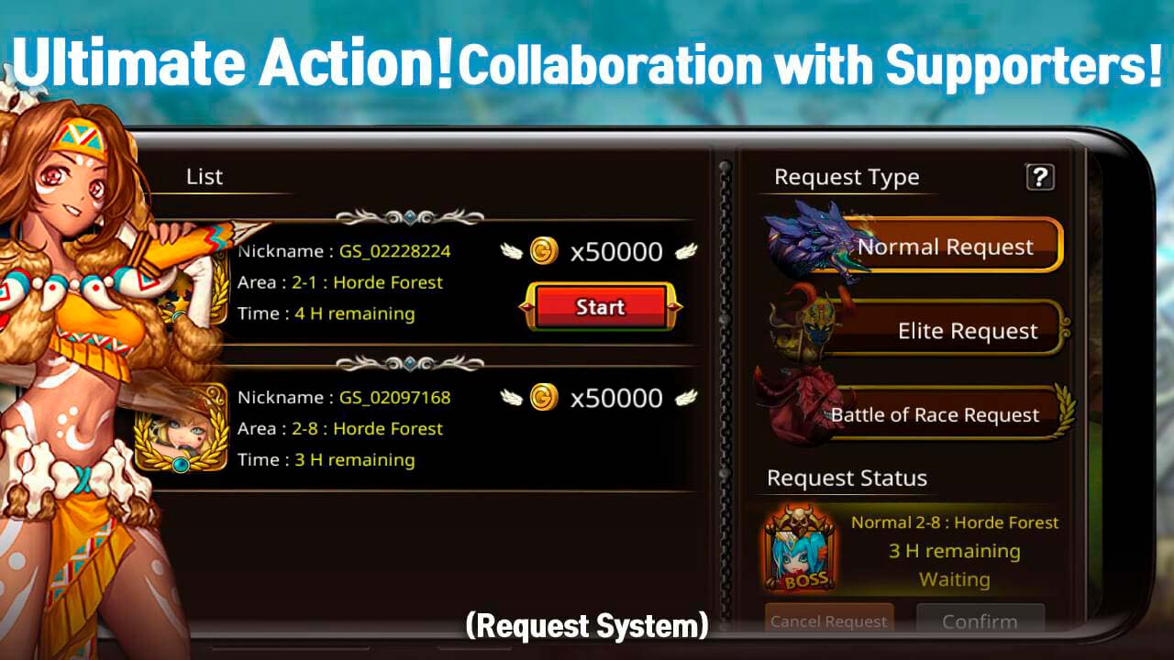The height and width of the screenshot is (660, 1174).
Task: Tap the BOSS portrait in Request Status
Action: pyautogui.click(x=799, y=549)
